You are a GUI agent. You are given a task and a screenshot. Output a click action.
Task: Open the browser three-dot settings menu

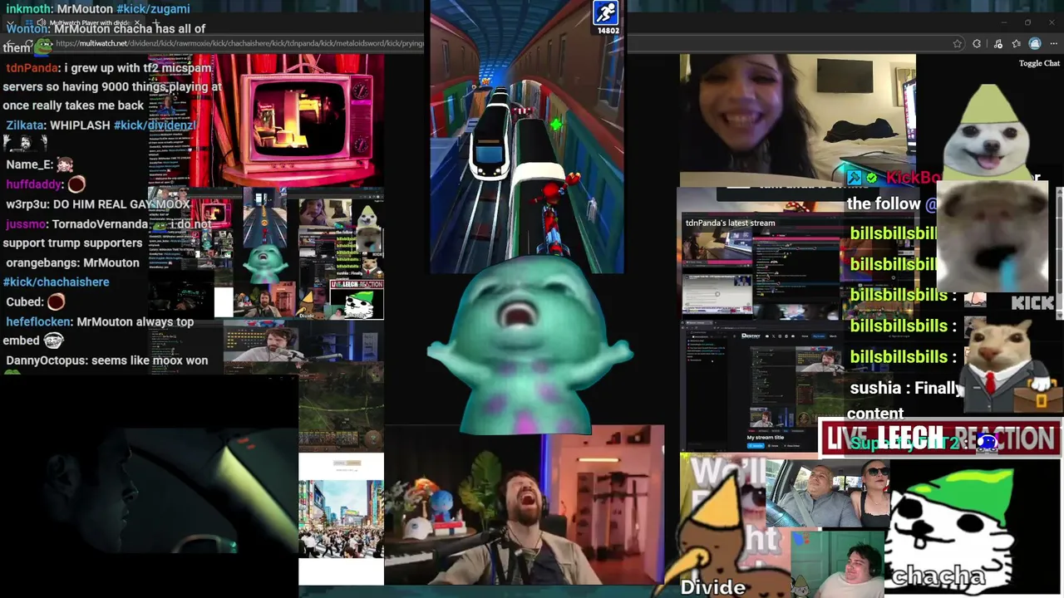point(1053,43)
